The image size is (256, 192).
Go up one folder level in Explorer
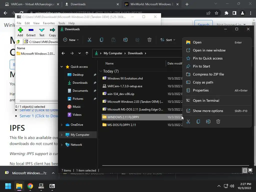[87, 53]
